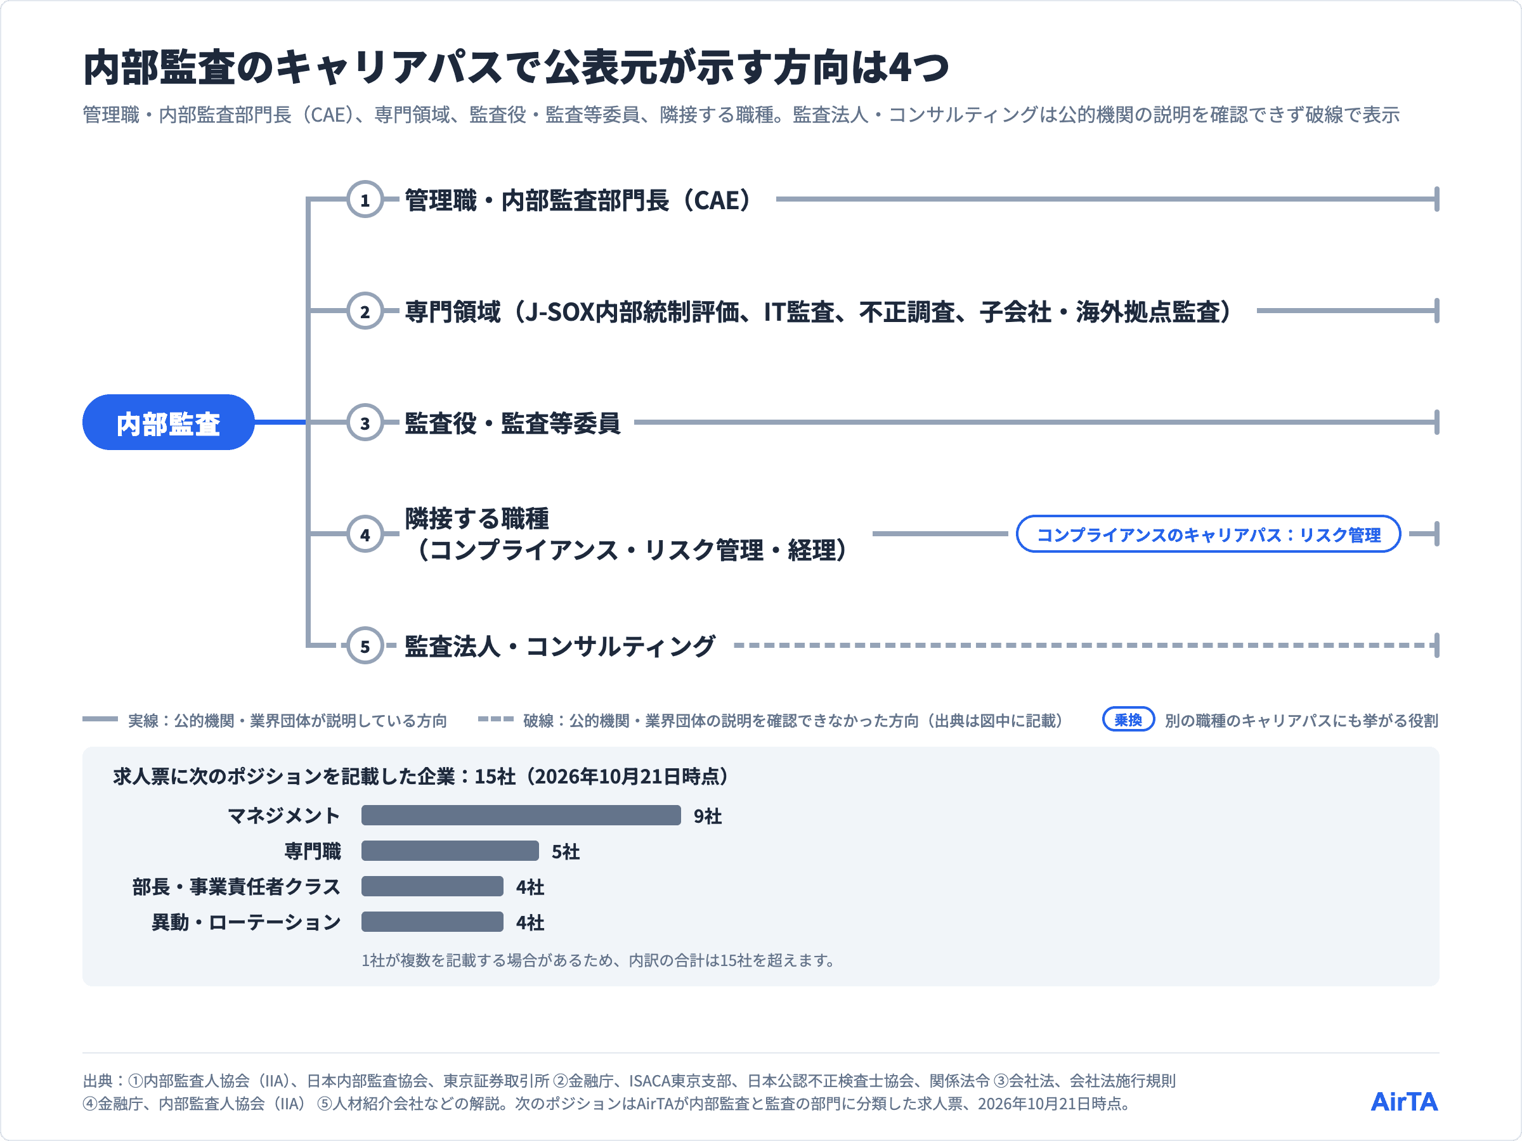Click the 5社 value label
The image size is (1522, 1141).
(566, 852)
